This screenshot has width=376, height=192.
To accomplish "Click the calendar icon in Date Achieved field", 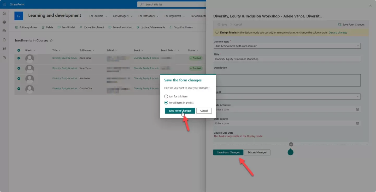I will pyautogui.click(x=357, y=109).
